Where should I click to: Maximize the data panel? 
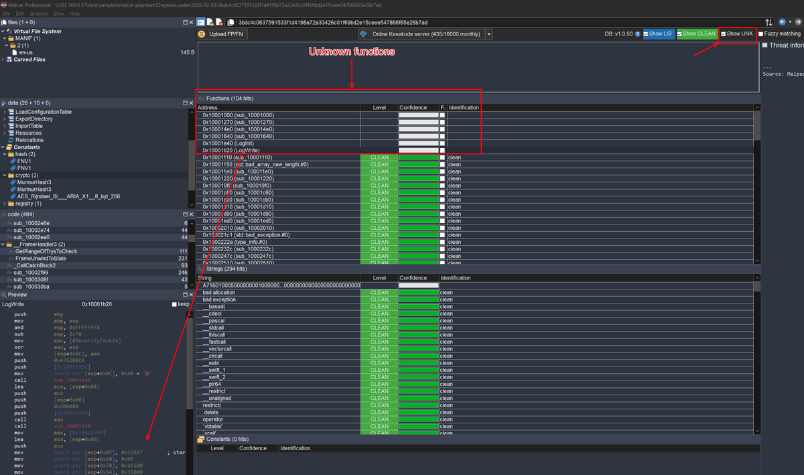coord(185,103)
